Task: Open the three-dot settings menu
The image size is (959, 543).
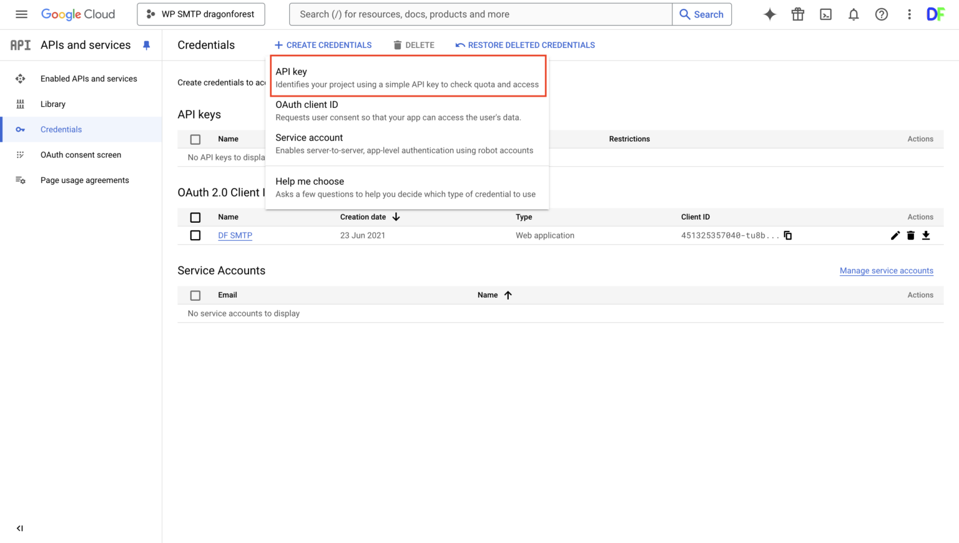Action: click(x=909, y=14)
